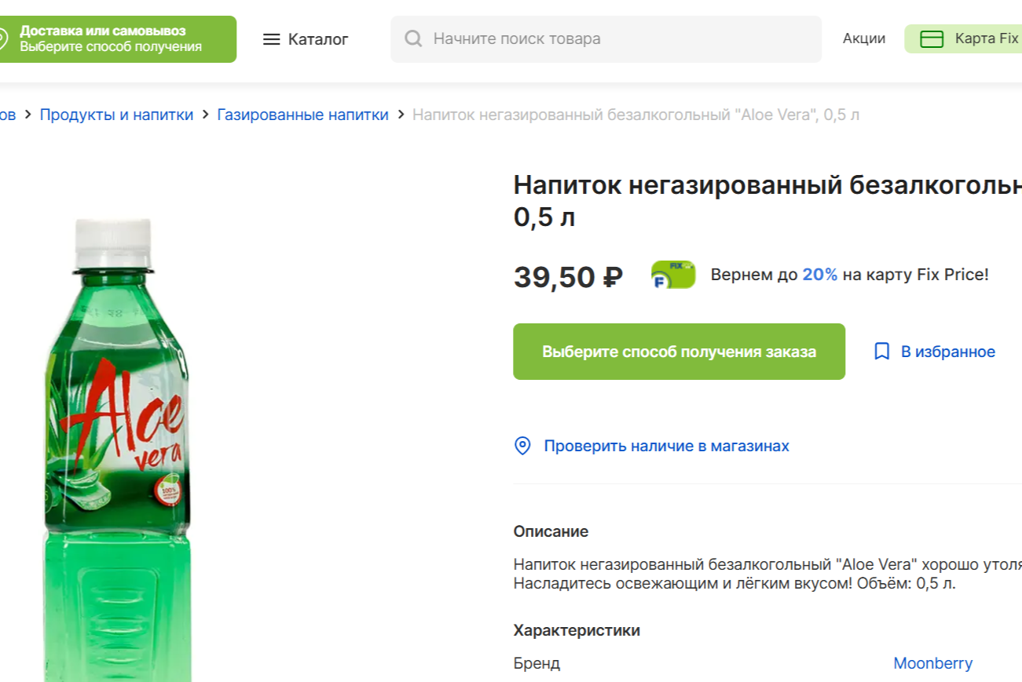Screen dimensions: 1022x682
Task: Select Доставка или самовывоз button
Action: pos(111,39)
